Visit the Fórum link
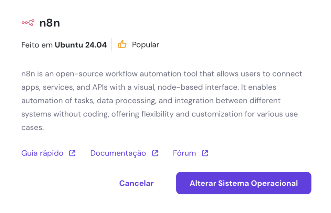The height and width of the screenshot is (213, 331). pyautogui.click(x=184, y=153)
